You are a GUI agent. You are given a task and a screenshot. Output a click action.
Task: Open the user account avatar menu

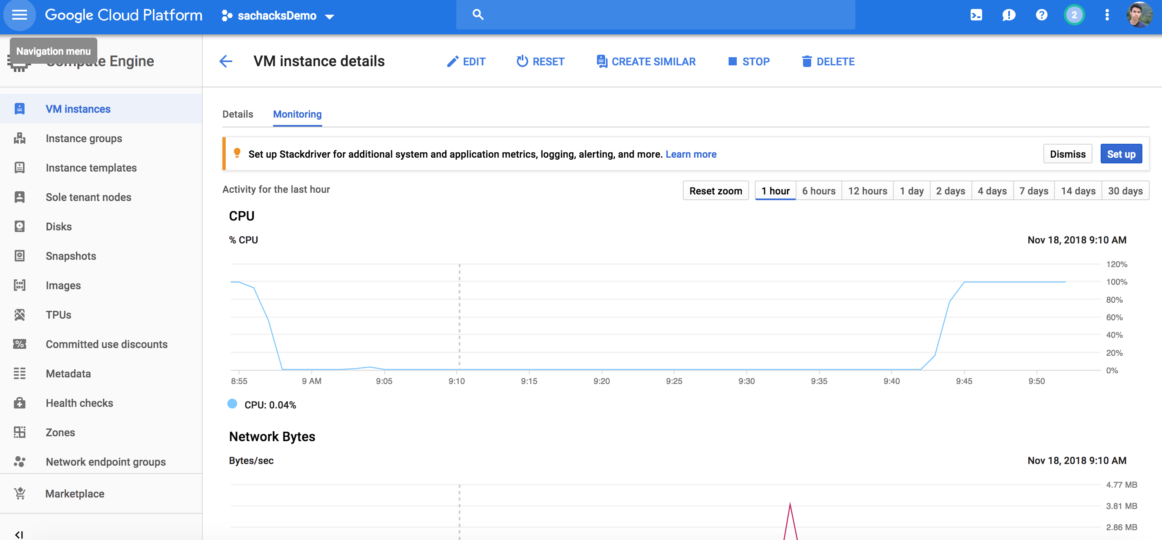tap(1139, 16)
